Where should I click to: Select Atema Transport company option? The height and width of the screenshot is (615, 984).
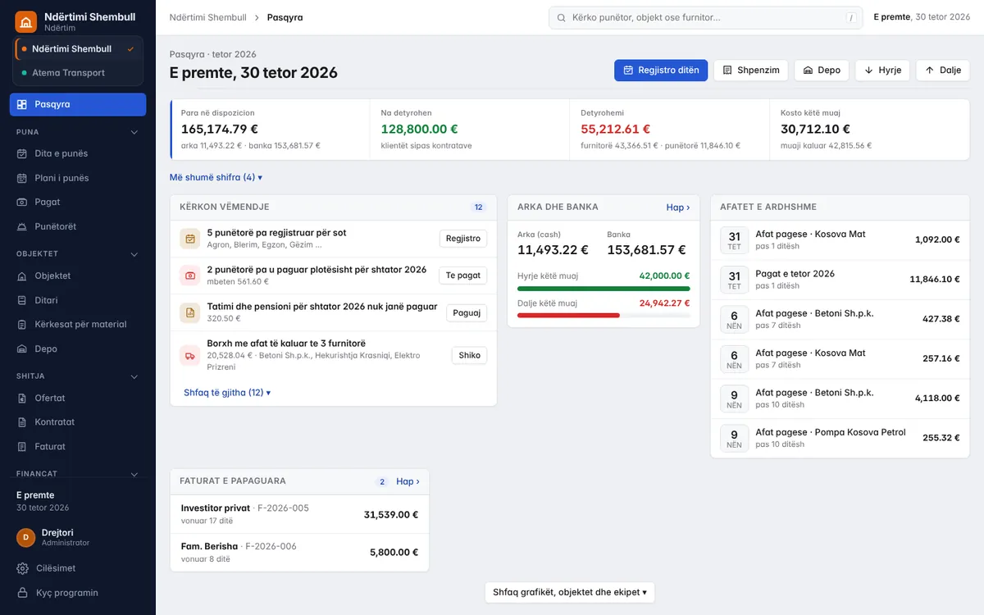[79, 73]
